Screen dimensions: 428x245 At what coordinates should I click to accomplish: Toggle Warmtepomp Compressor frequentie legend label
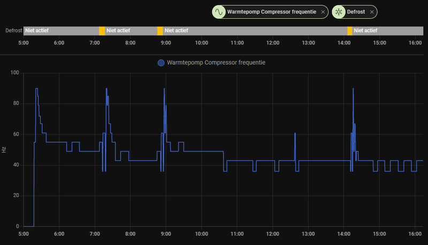pyautogui.click(x=216, y=63)
